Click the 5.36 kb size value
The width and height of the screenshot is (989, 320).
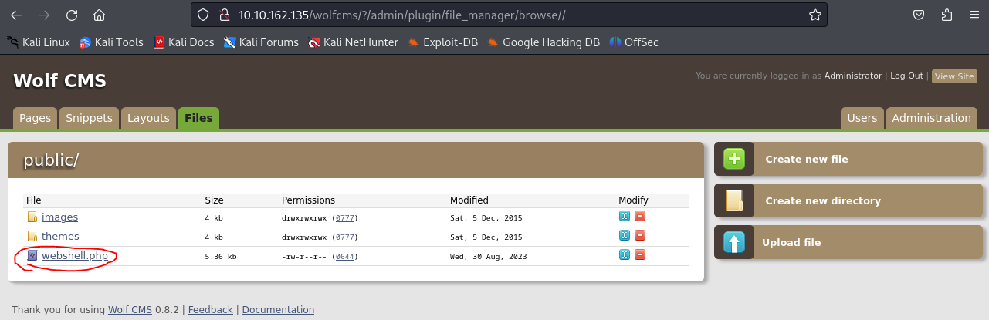(x=221, y=256)
